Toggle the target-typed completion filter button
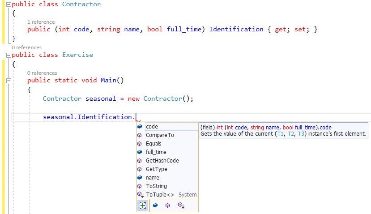The height and width of the screenshot is (214, 371). 143,205
